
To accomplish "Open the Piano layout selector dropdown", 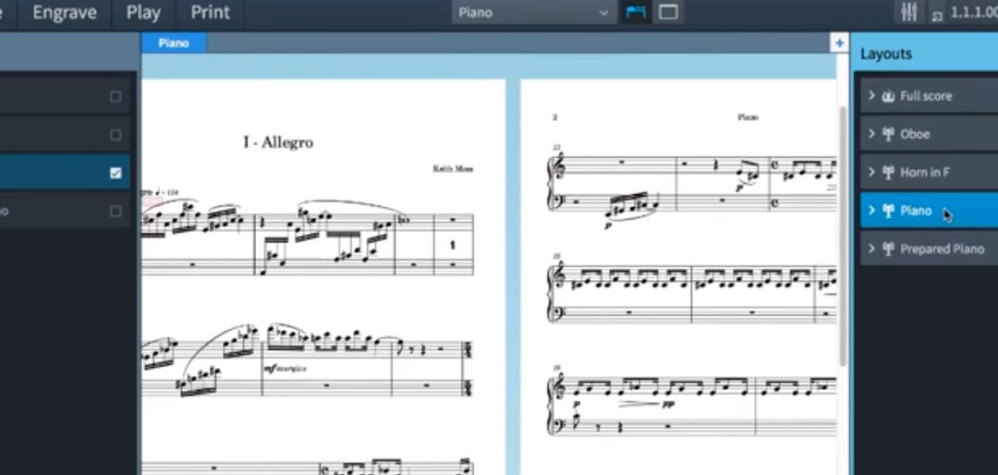I will coord(533,13).
